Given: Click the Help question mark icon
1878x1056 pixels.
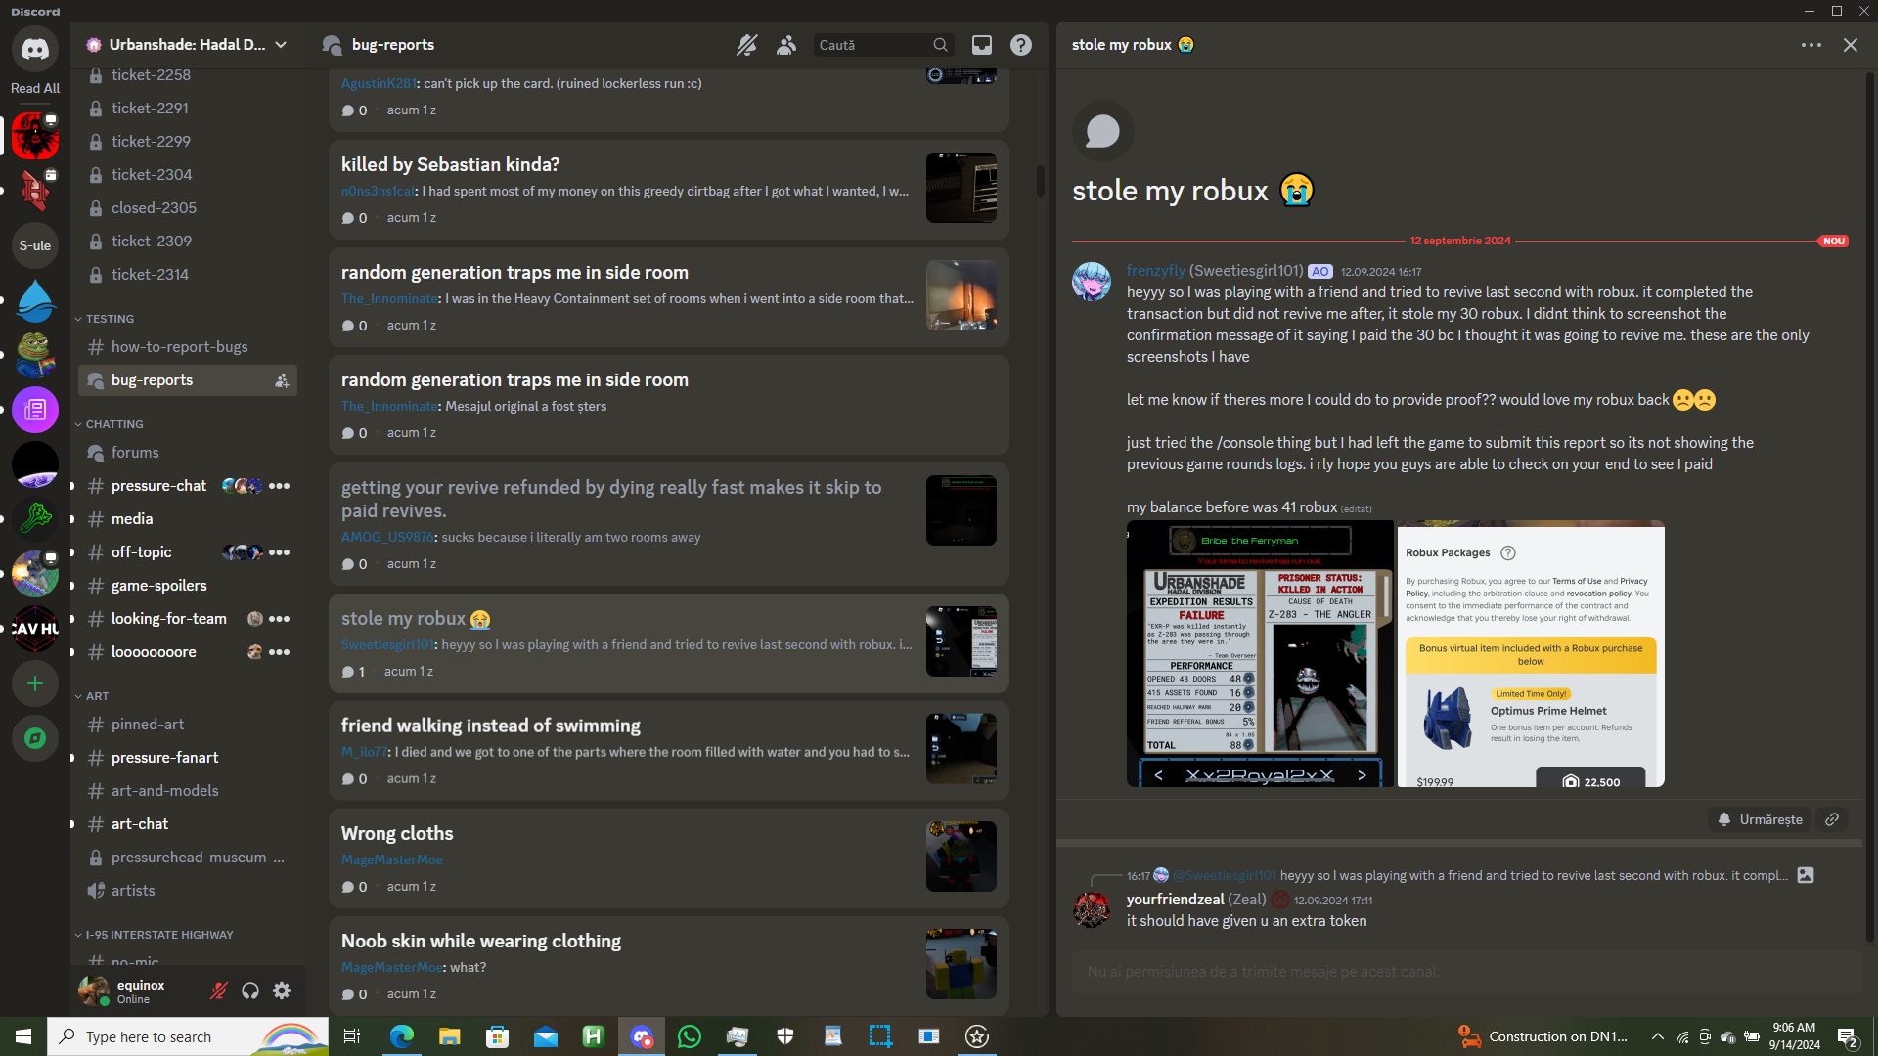Looking at the screenshot, I should (1020, 45).
